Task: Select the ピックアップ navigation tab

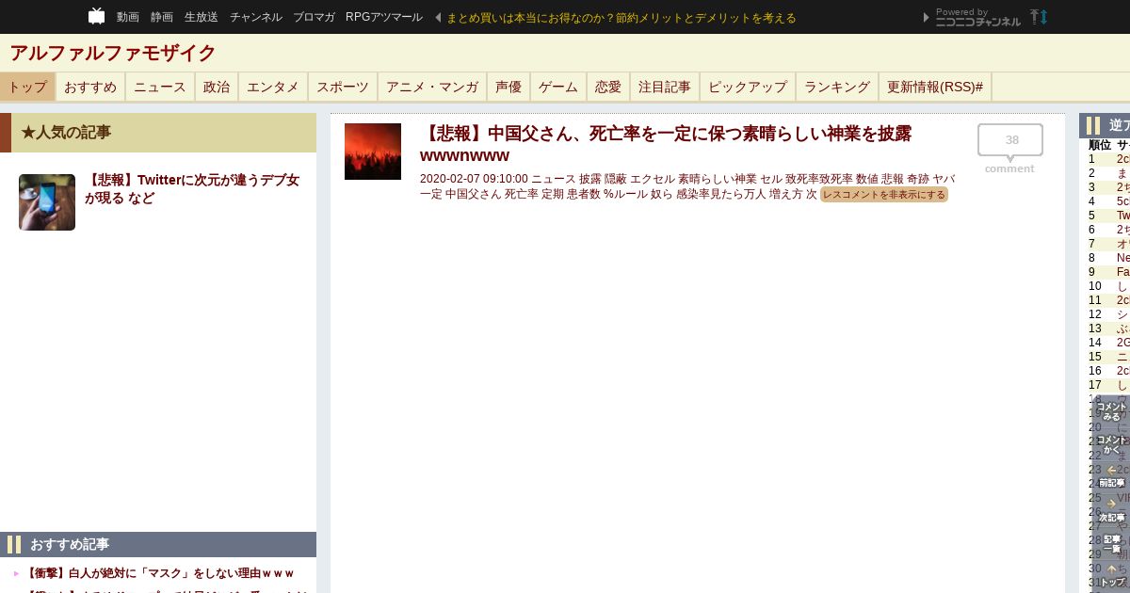Action: coord(748,87)
